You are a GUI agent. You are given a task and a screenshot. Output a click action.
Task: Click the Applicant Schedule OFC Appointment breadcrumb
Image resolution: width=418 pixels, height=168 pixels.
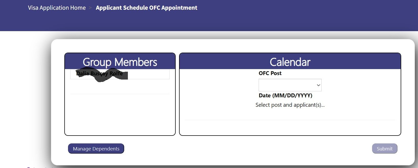(x=146, y=8)
